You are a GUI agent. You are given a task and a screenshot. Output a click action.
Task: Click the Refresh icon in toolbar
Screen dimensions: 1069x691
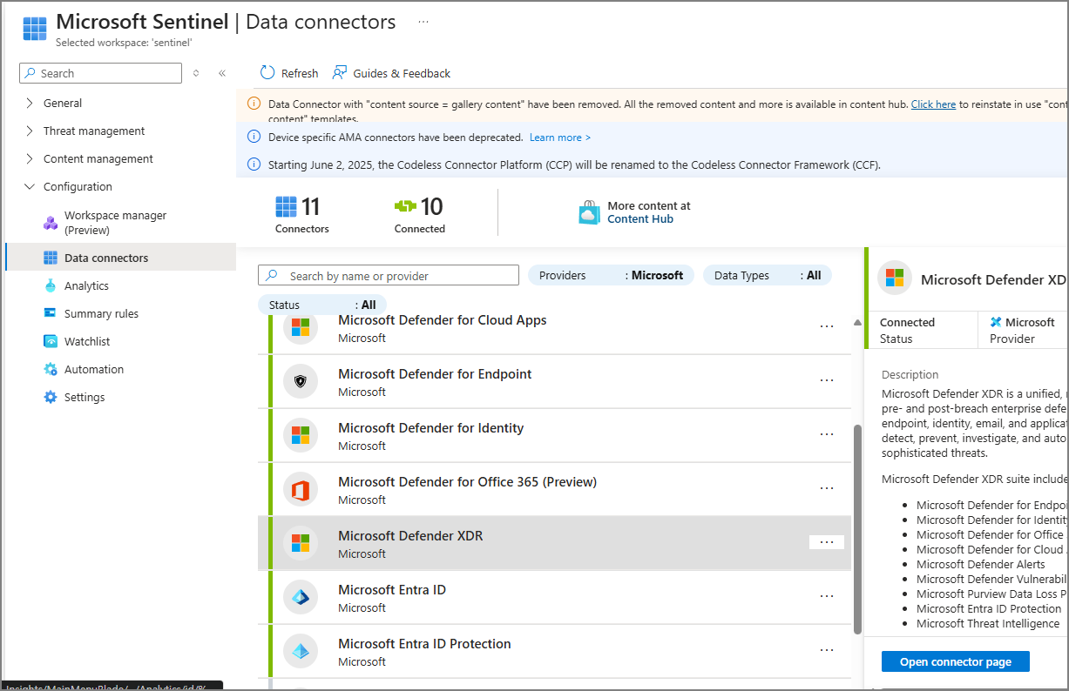pos(267,73)
